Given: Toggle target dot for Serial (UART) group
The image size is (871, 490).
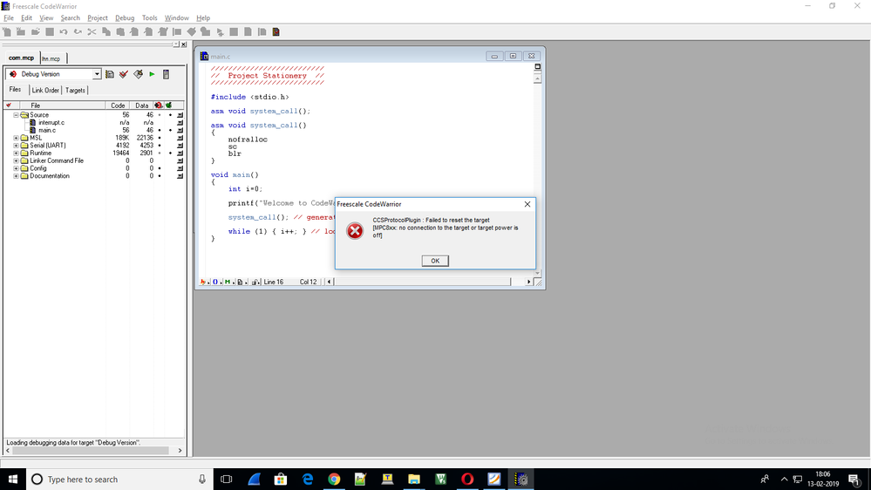Looking at the screenshot, I should coord(160,146).
